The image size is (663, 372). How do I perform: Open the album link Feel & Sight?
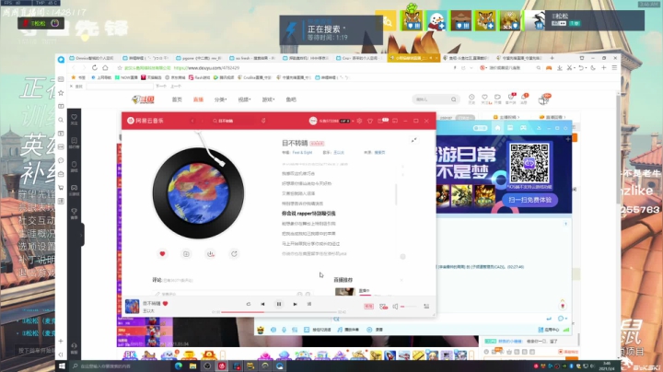[x=302, y=152]
